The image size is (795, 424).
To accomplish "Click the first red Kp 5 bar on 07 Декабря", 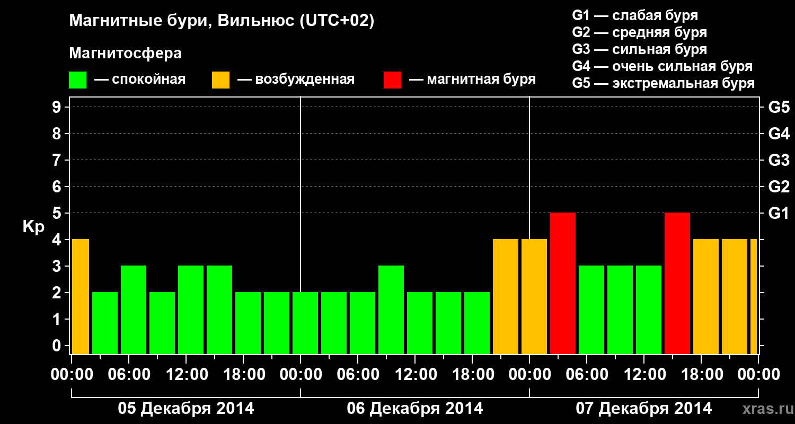I will (x=563, y=283).
